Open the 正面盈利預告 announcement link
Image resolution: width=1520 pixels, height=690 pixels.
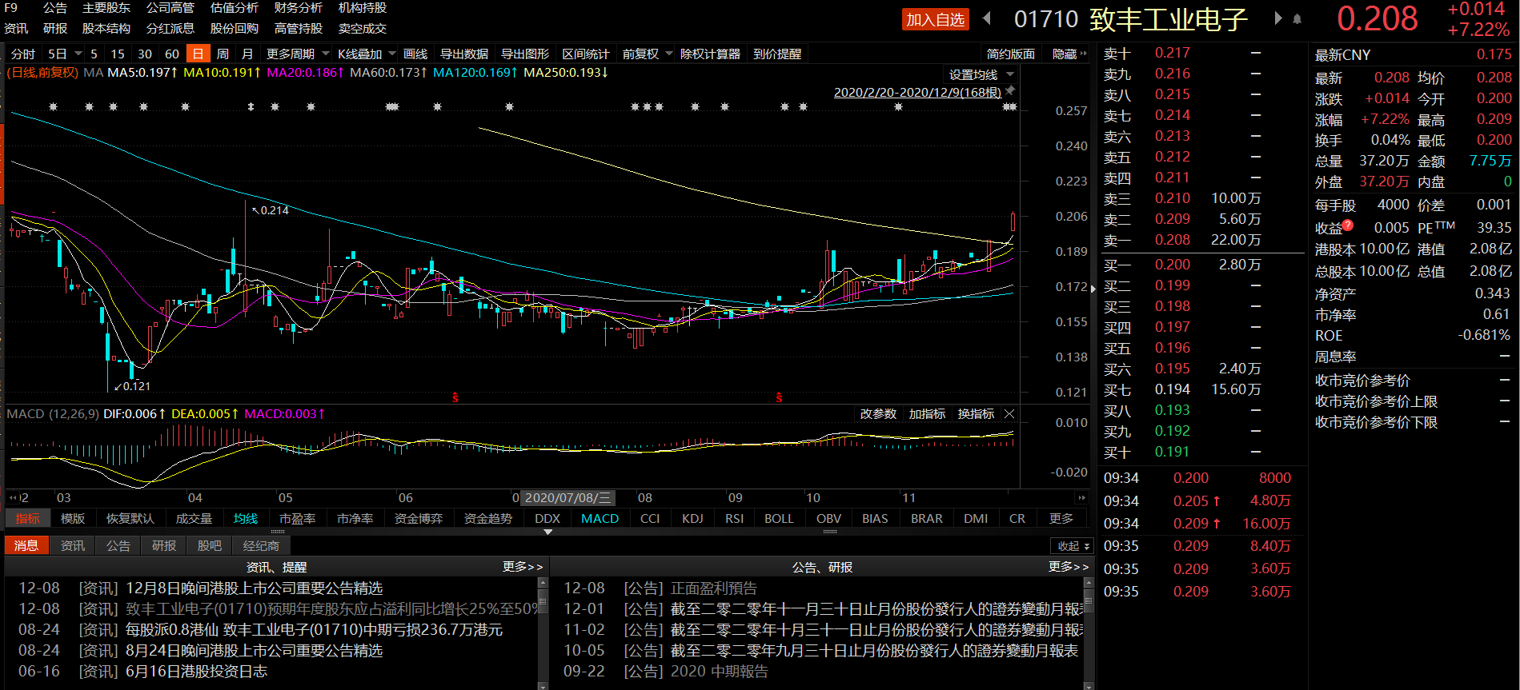click(x=713, y=588)
